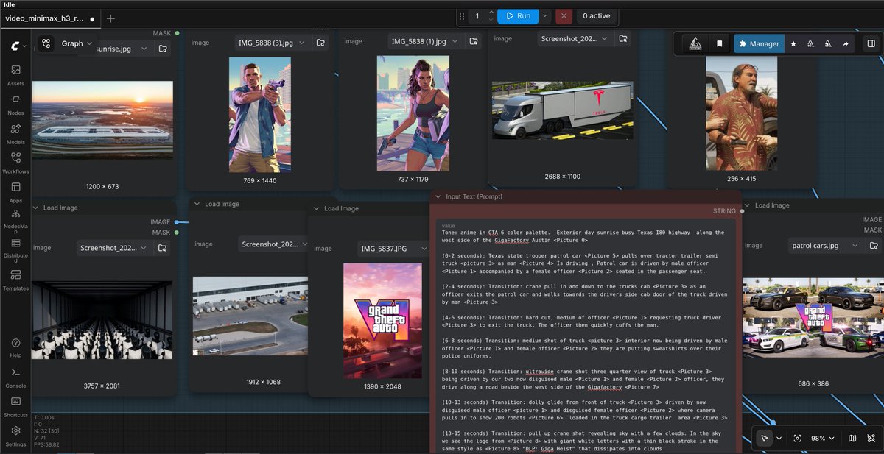Collapse the Input Text (Prompt) node
The height and width of the screenshot is (454, 884).
(438, 196)
